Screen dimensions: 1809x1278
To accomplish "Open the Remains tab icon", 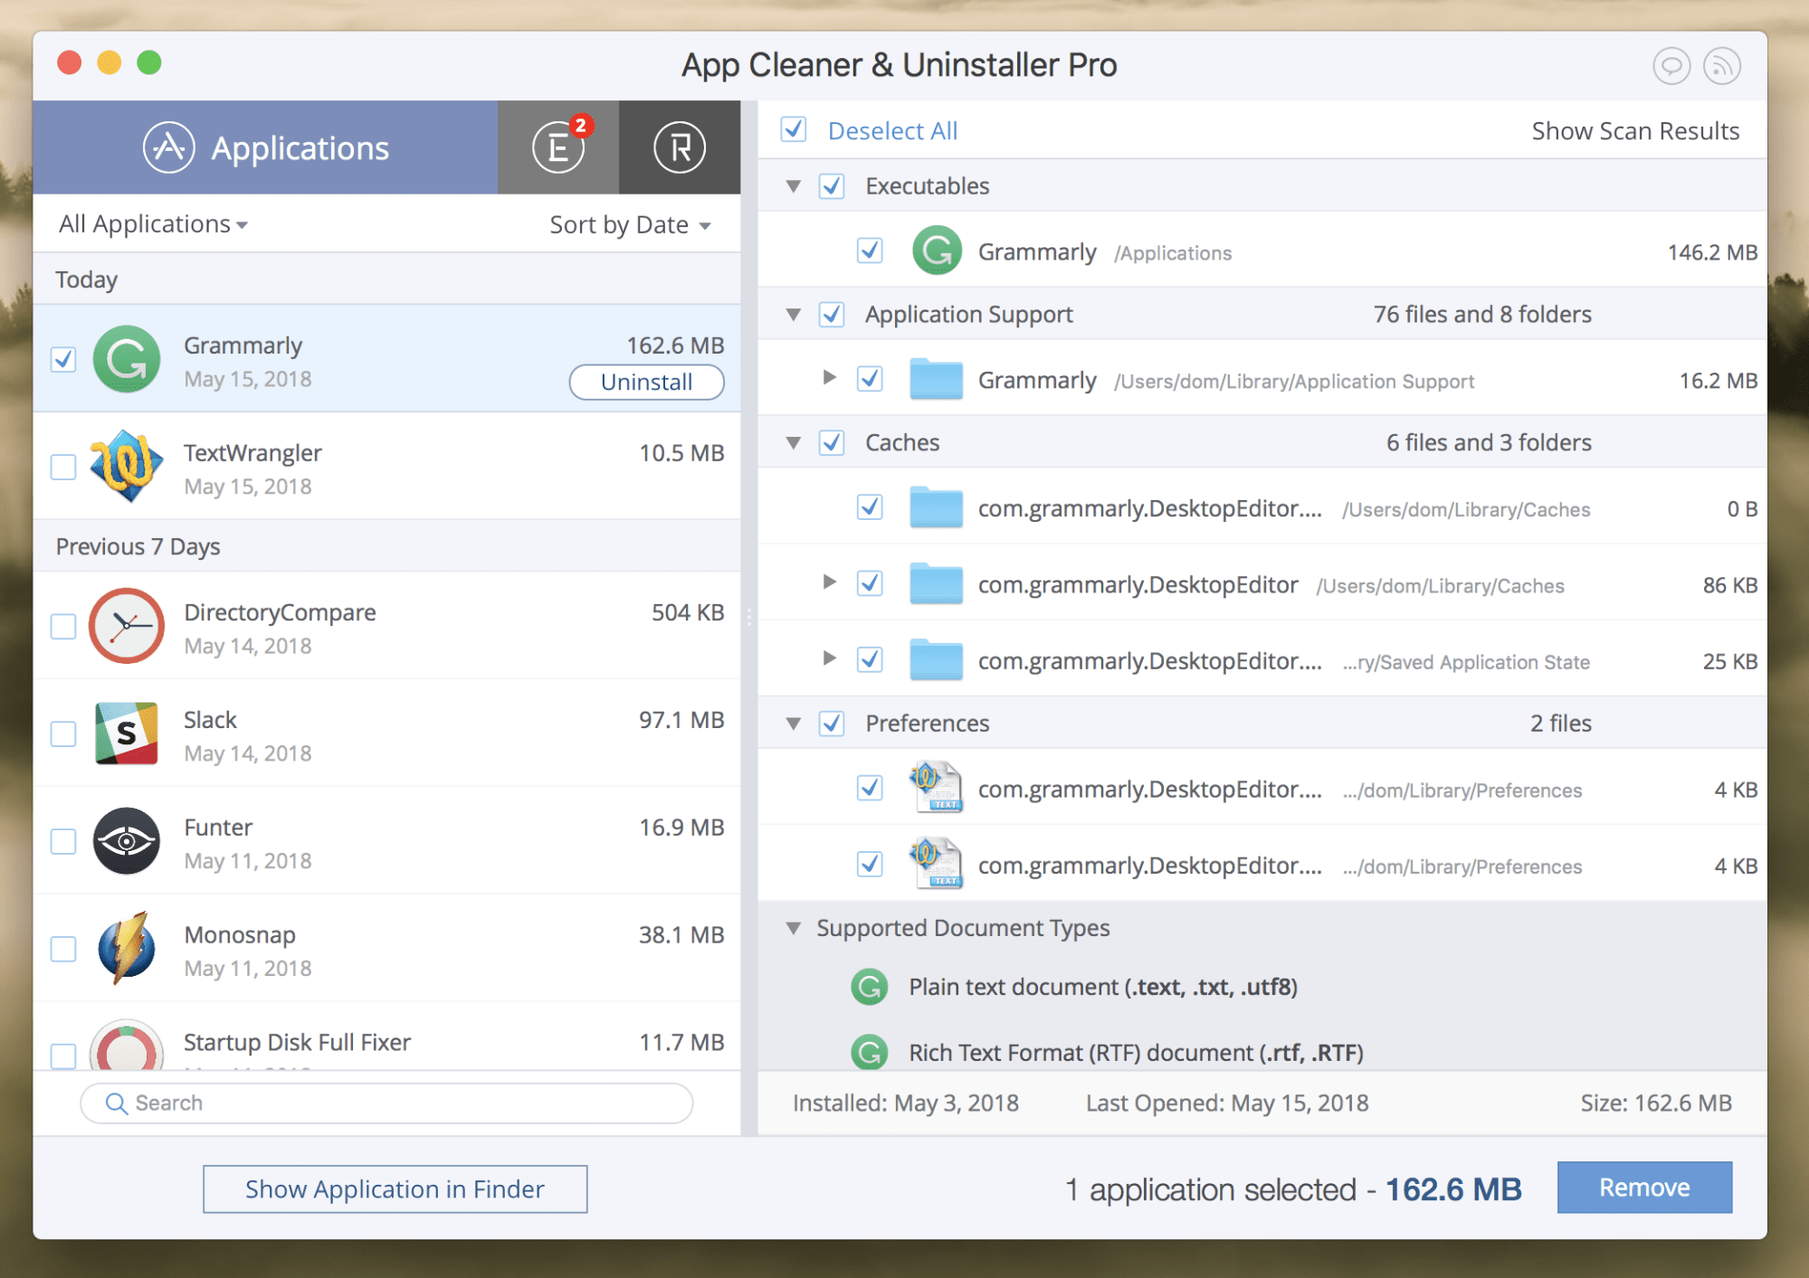I will [x=679, y=147].
